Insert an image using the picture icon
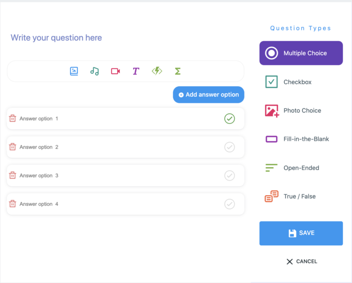352x283 pixels. click(74, 71)
